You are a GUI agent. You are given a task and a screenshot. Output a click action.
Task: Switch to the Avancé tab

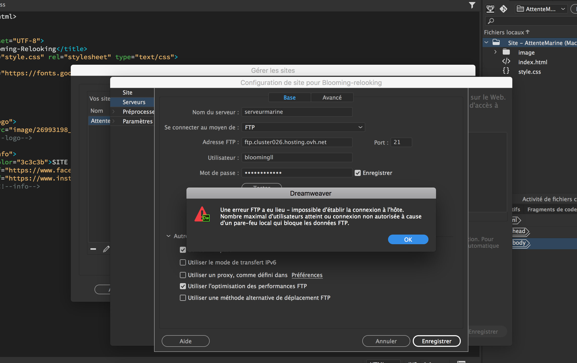click(332, 98)
